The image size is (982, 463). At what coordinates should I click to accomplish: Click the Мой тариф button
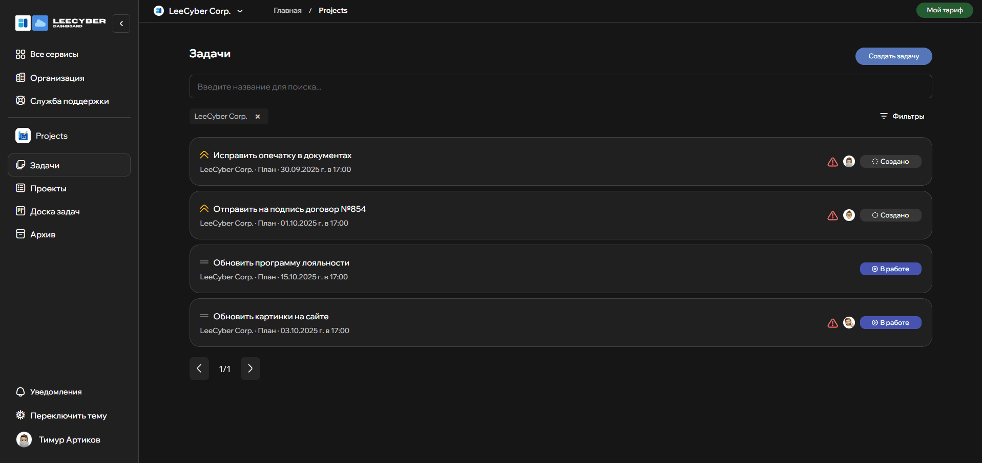[x=944, y=10]
